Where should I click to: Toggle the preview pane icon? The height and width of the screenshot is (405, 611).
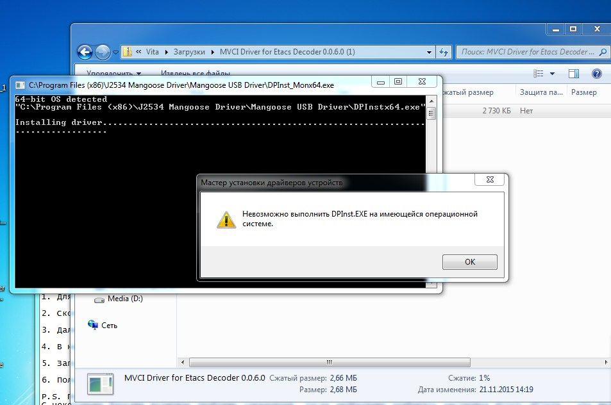pos(574,74)
